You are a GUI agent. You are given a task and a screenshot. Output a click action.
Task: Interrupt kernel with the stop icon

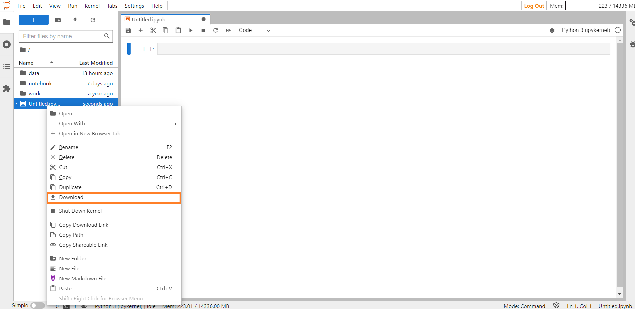click(203, 30)
